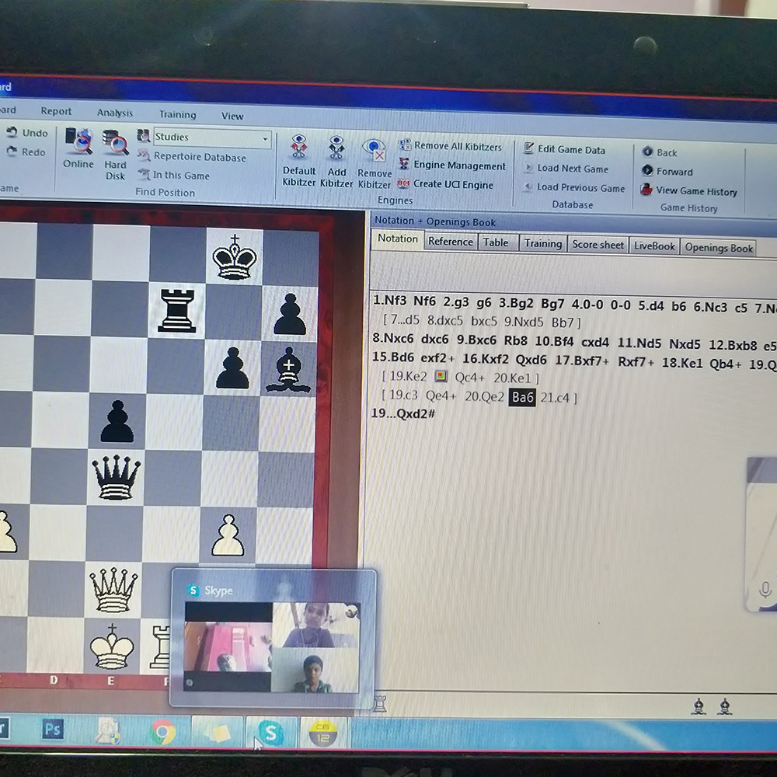Open the Analysis ribbon tab
Viewport: 777px width, 777px height.
tap(115, 113)
